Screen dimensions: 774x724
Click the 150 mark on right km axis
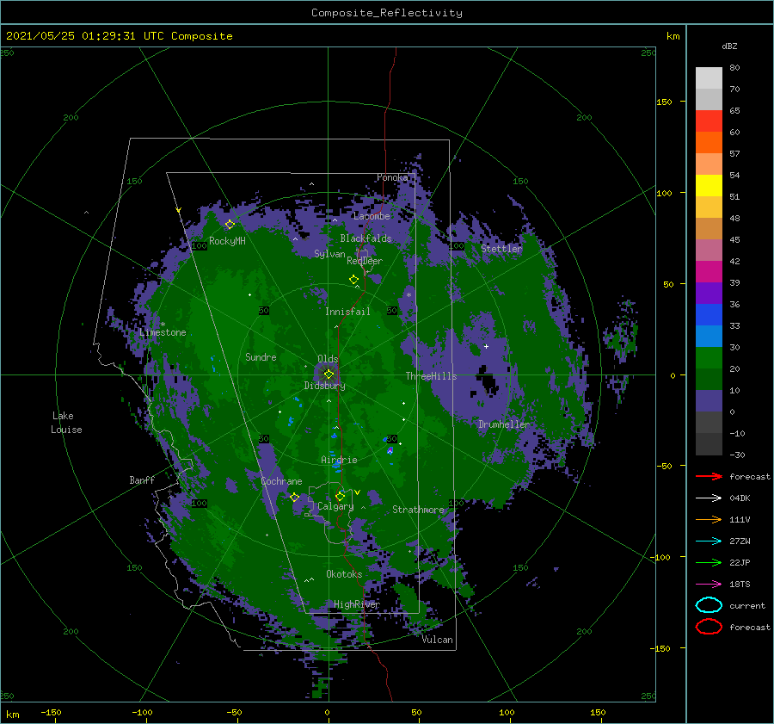pyautogui.click(x=664, y=102)
